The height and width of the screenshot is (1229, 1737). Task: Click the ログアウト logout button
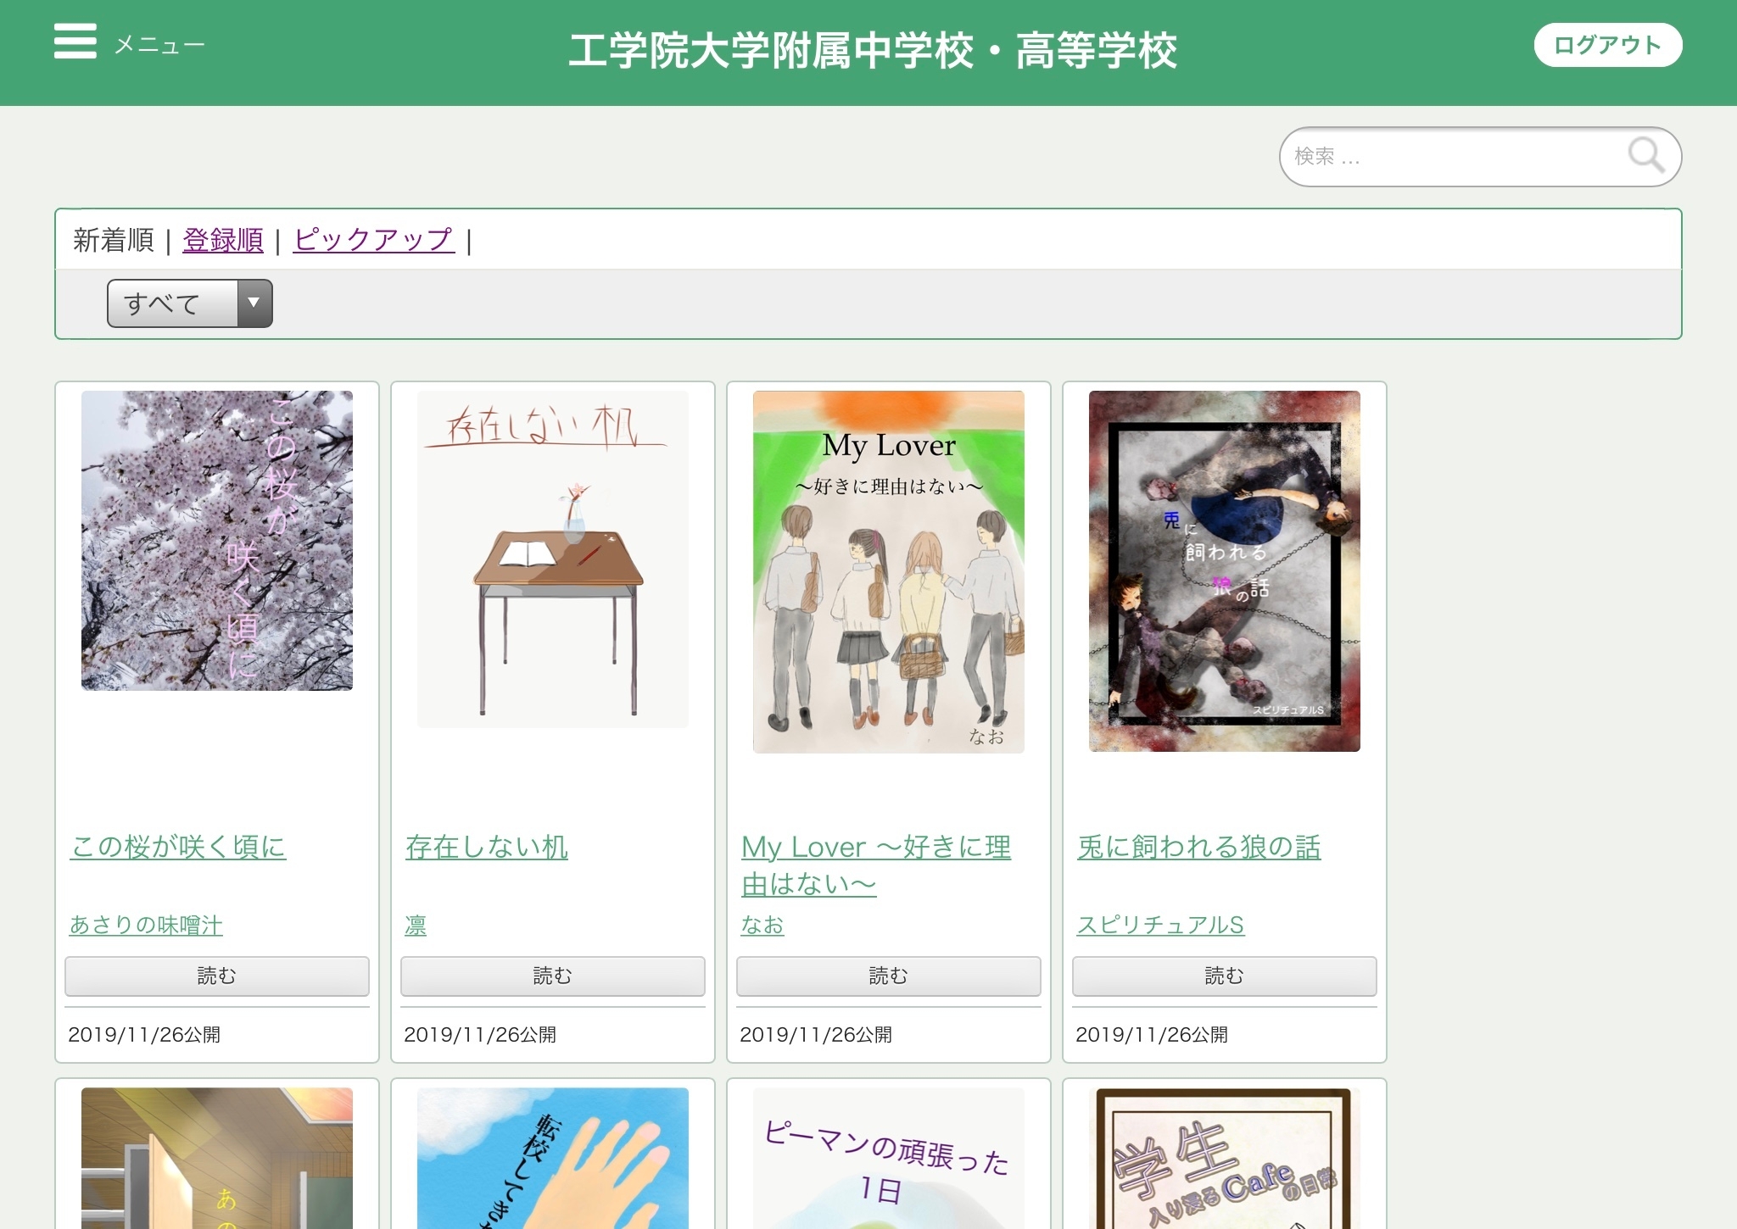pos(1606,45)
